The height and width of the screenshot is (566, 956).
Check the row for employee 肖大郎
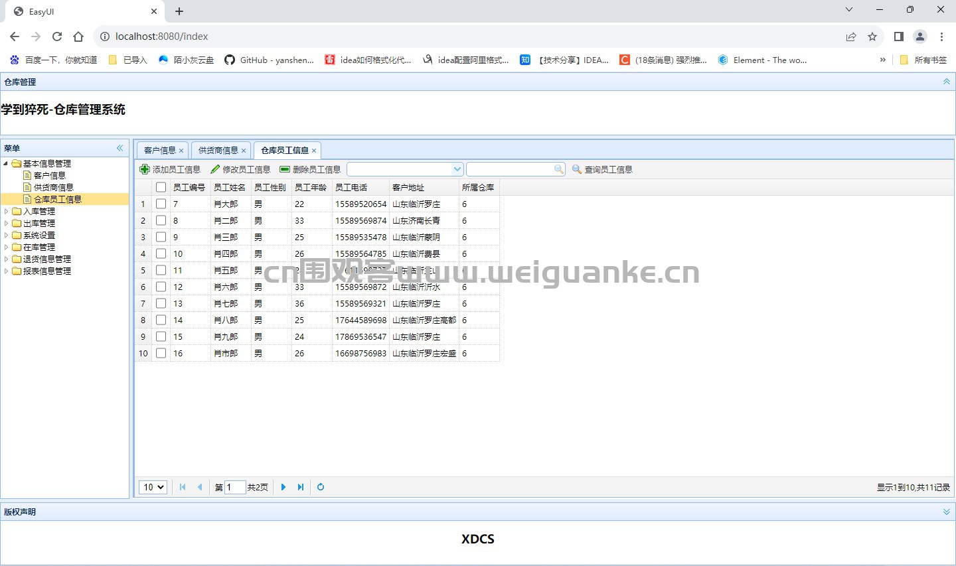click(x=161, y=204)
